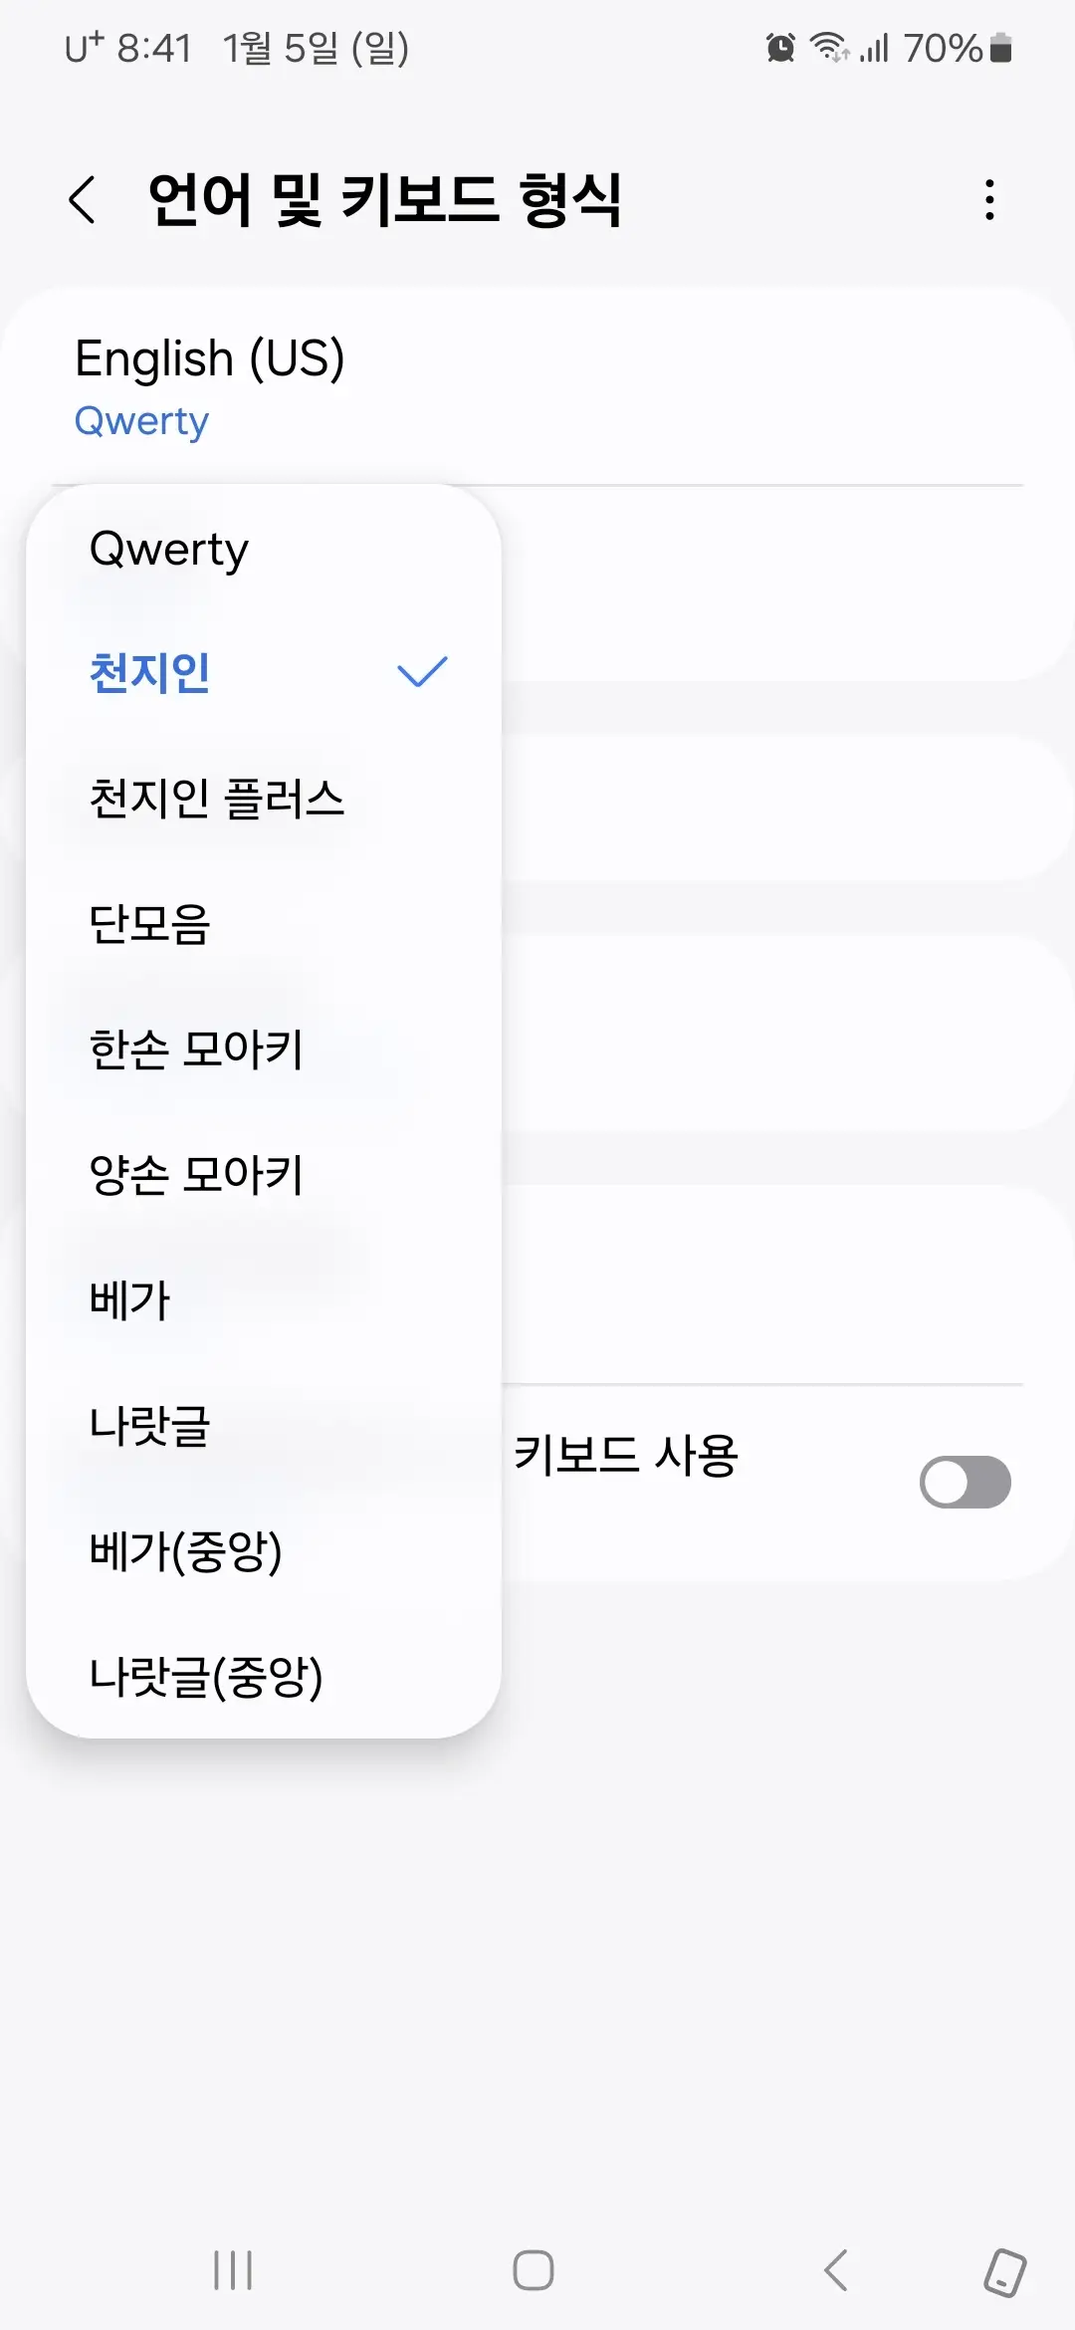
Task: Tap the alarm icon in status bar
Action: coord(780,46)
